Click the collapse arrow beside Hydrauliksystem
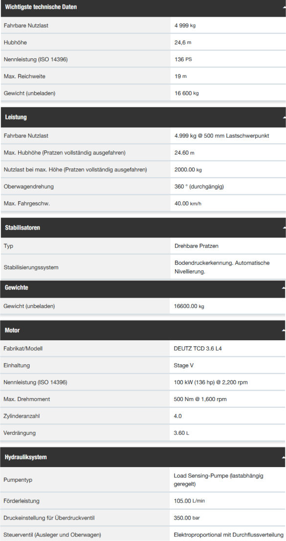 [x=283, y=457]
